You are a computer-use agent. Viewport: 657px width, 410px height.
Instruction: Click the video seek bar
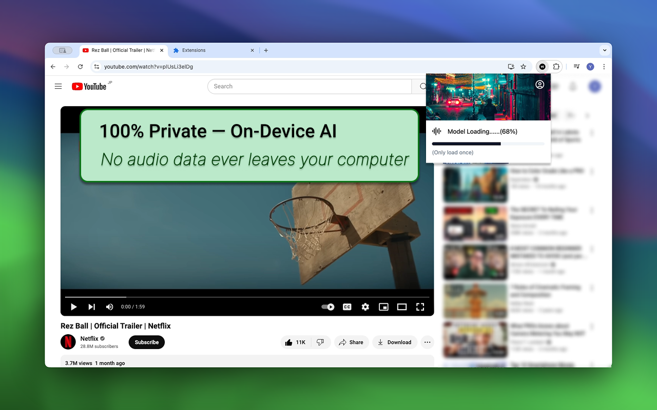coord(247,297)
